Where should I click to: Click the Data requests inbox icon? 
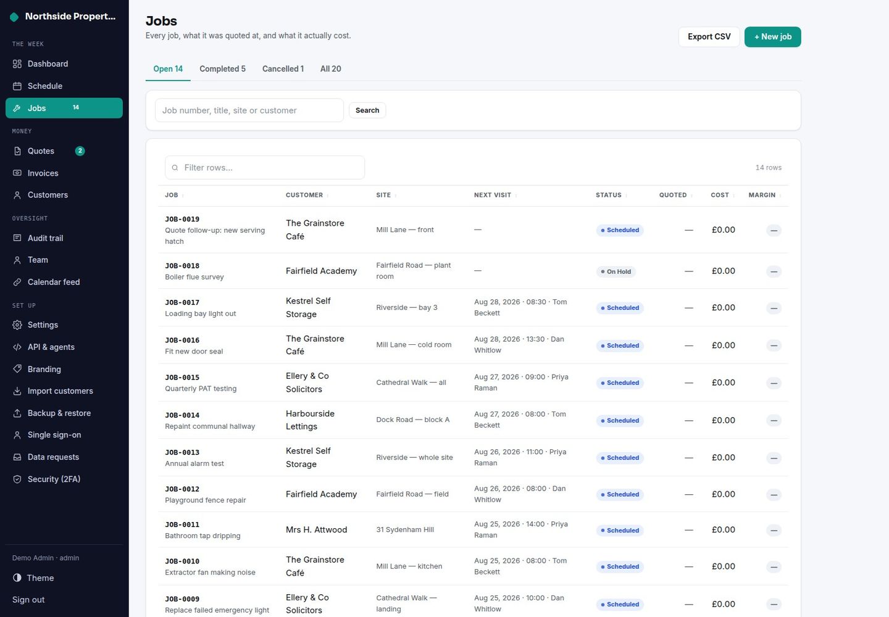(x=17, y=457)
